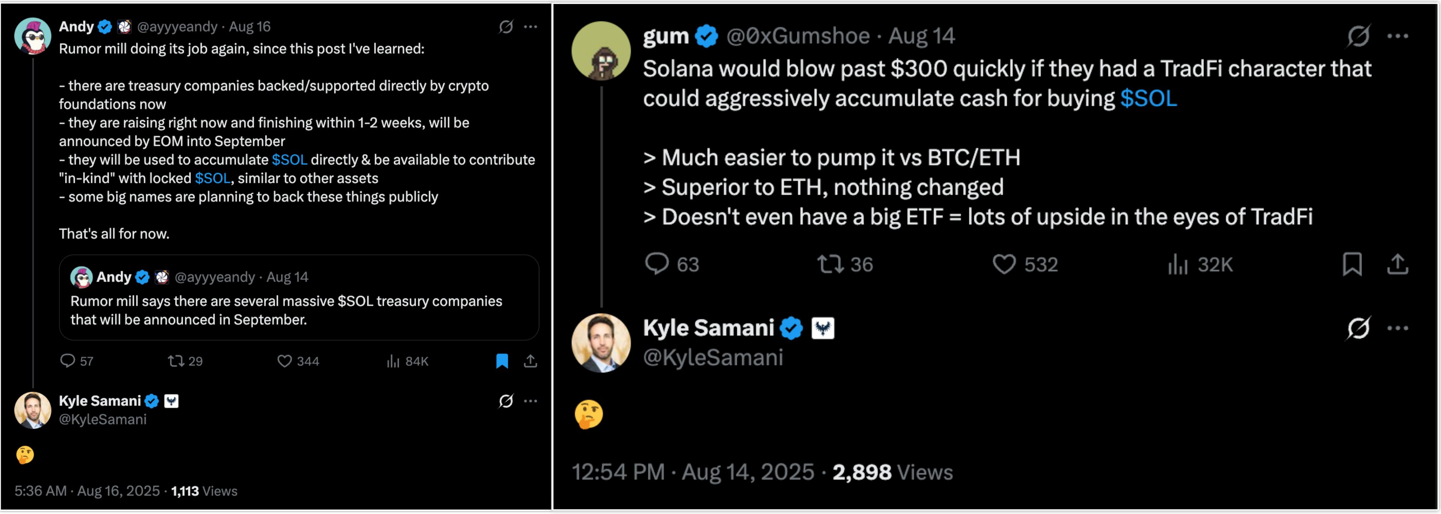Open more options on Kyle Samani's right post
The image size is (1441, 514).
point(1398,328)
